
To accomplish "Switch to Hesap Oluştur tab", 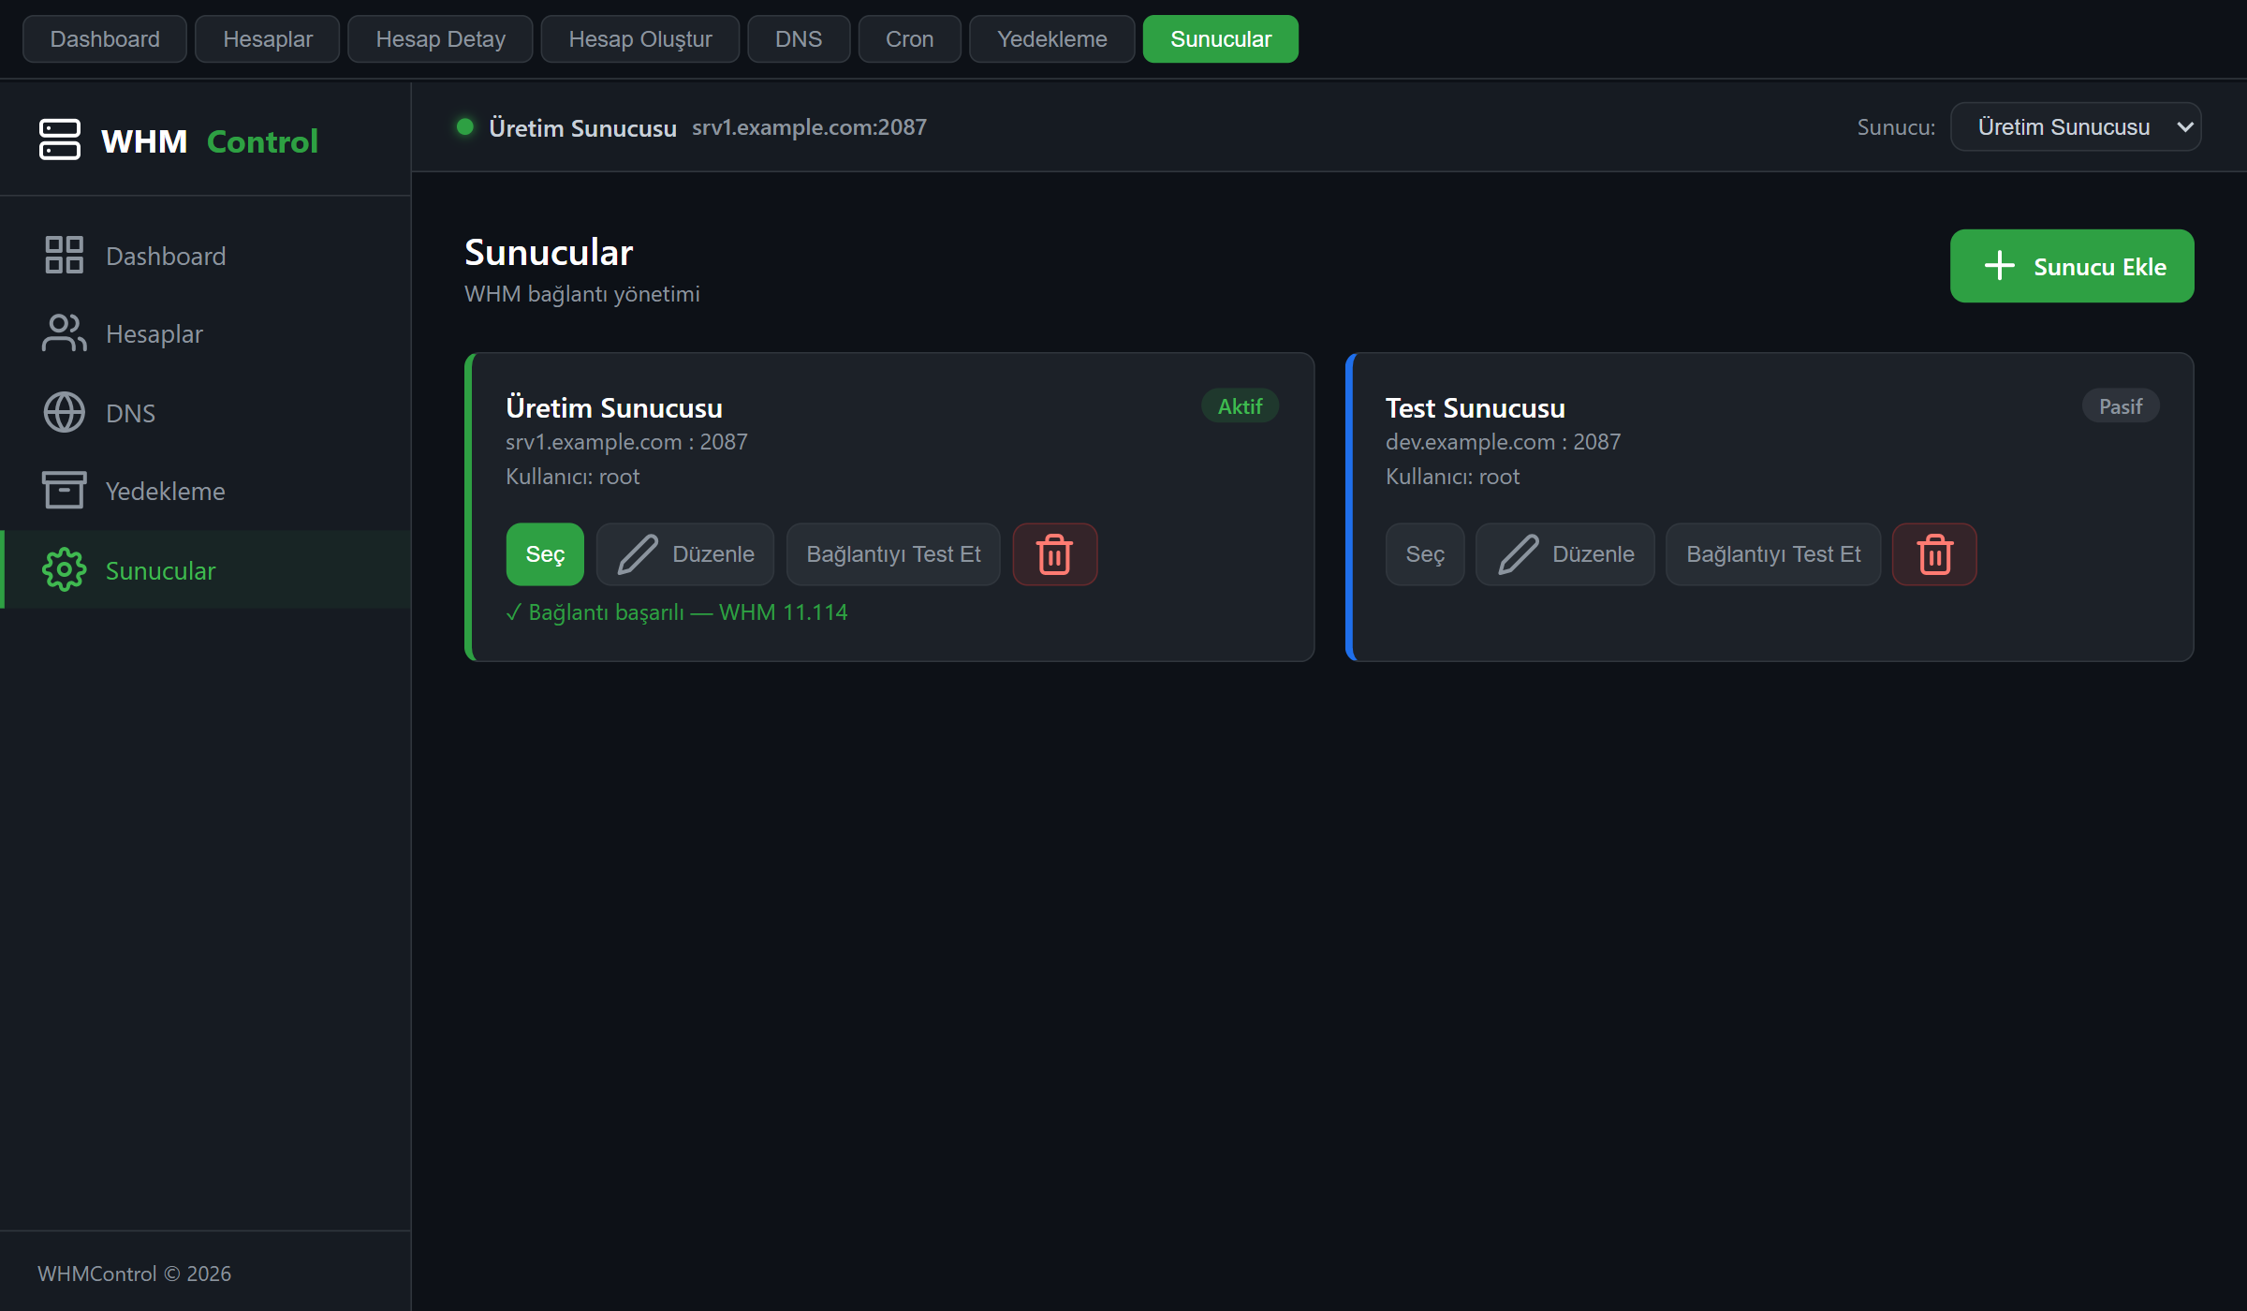I will point(640,39).
